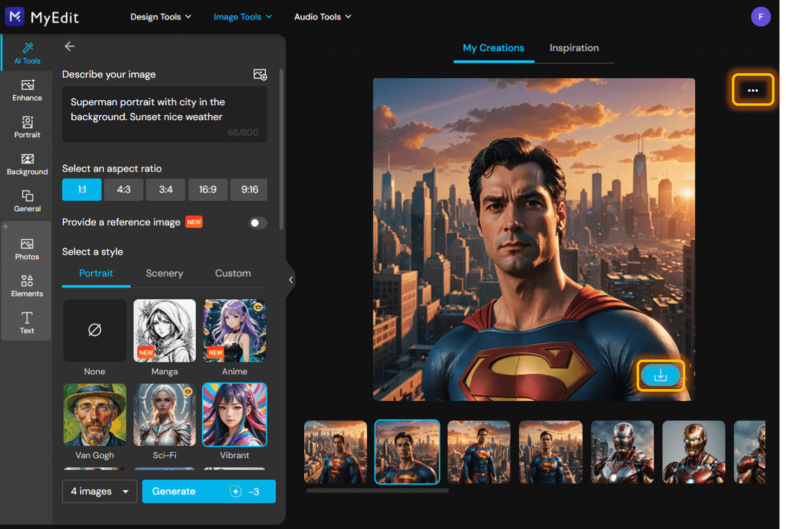Choose the None style
Viewport: 786px width, 529px height.
95,331
